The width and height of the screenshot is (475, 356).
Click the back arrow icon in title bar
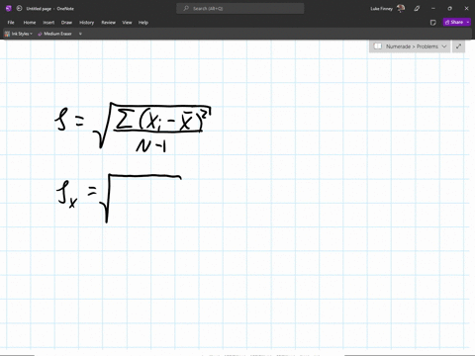[x=19, y=9]
